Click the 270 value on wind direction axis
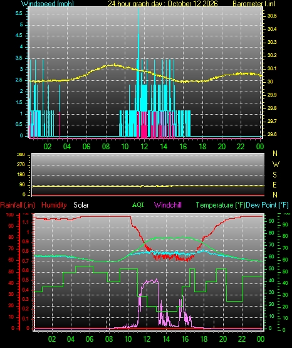The image size is (292, 348). (x=21, y=165)
